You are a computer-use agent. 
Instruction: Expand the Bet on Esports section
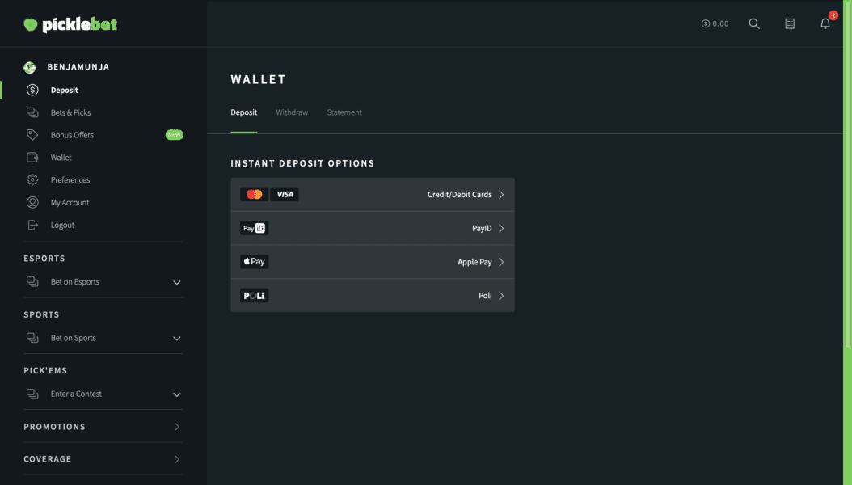point(177,282)
